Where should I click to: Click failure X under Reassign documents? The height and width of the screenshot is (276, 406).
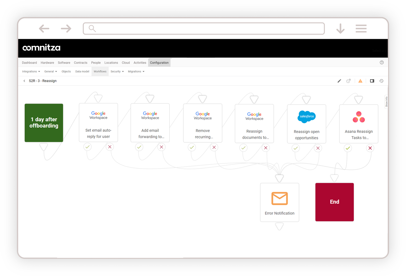coord(266,148)
